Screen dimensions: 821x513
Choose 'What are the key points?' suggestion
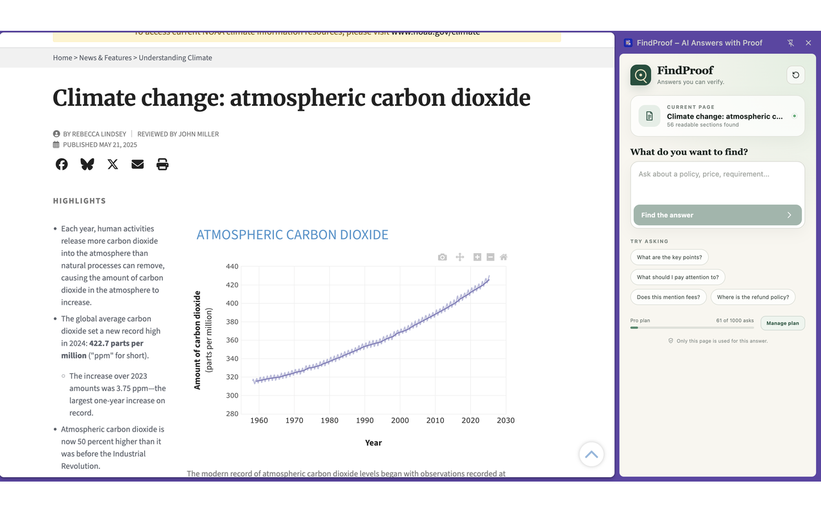669,257
